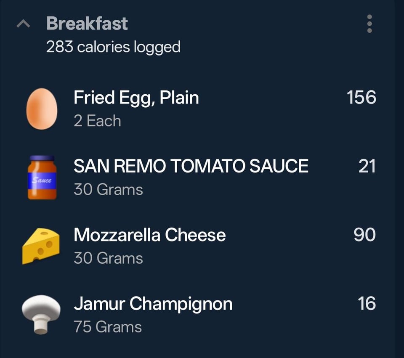Click the 156 calorie value for egg
The width and height of the screenshot is (404, 358).
click(x=361, y=98)
